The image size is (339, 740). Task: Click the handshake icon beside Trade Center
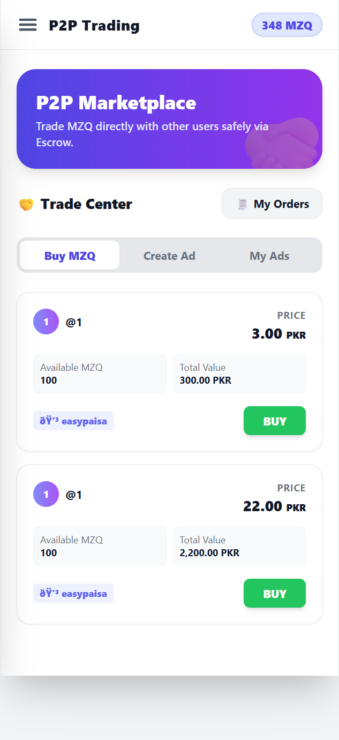pos(26,205)
